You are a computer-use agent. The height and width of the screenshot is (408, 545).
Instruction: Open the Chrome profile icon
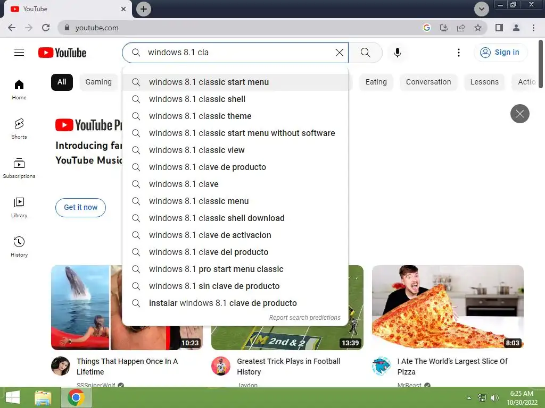click(516, 28)
